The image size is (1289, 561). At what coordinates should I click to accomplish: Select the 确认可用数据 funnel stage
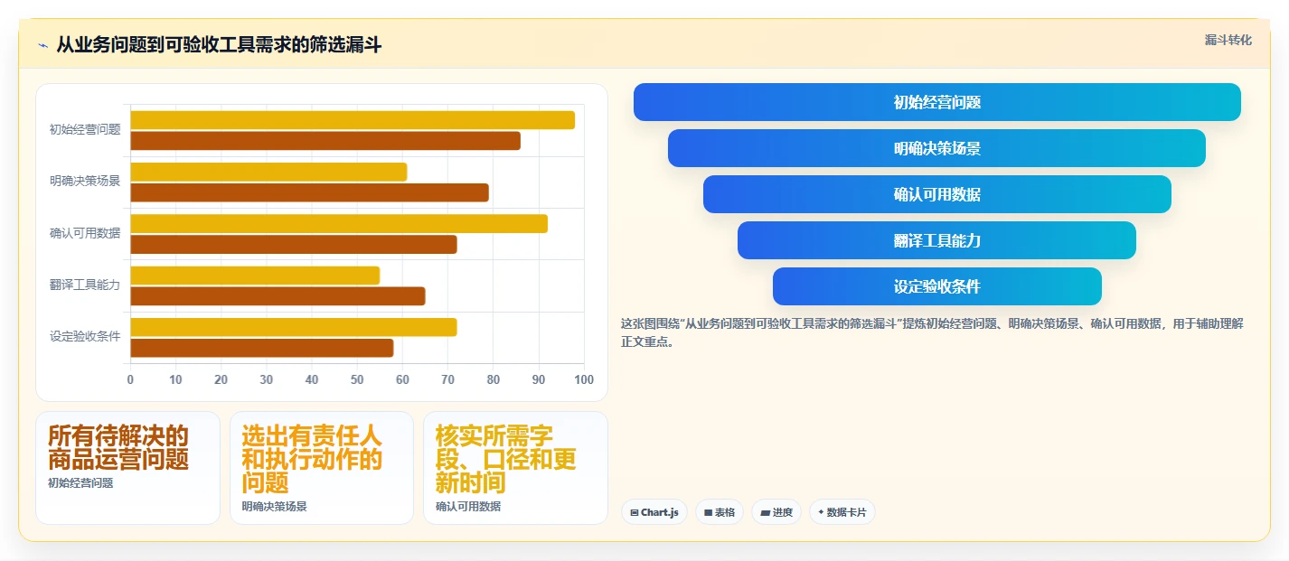937,194
